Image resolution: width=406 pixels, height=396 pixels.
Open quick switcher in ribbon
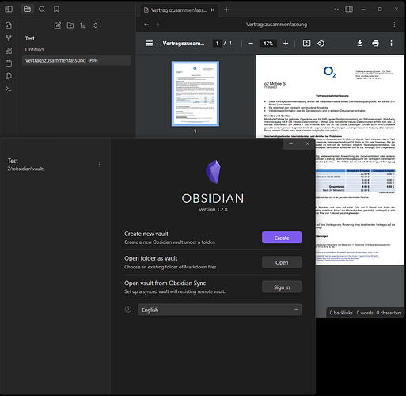(9, 25)
